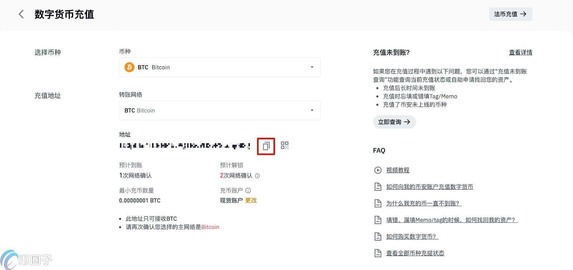Click document icon beside 填错、漏填Memo/tag link

point(378,220)
